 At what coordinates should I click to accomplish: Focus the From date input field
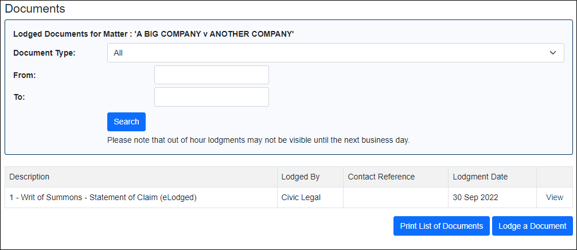212,75
